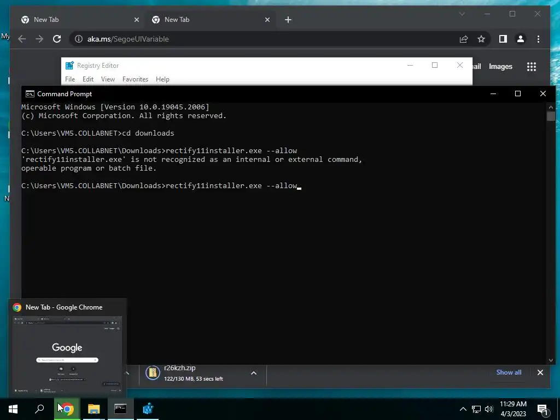Open network status tray icon
Viewport: 560px width, 420px height.
pyautogui.click(x=476, y=409)
